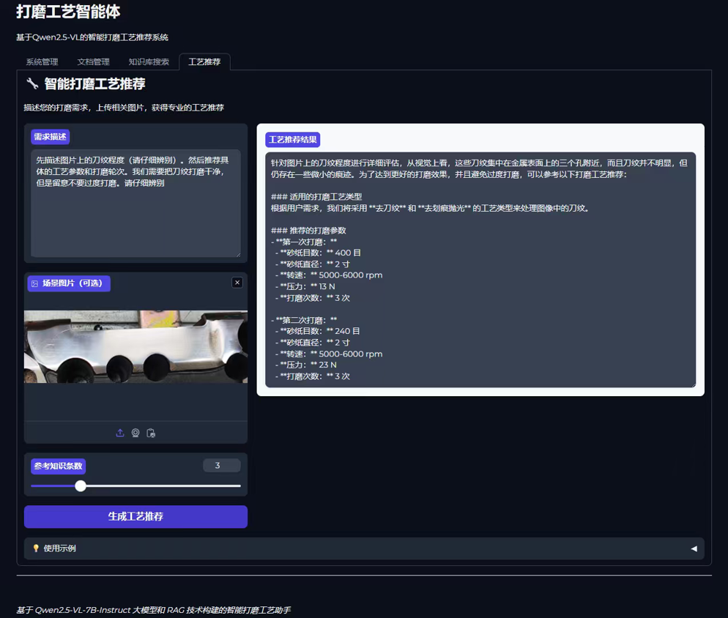Click the paste from clipboard icon

point(151,433)
